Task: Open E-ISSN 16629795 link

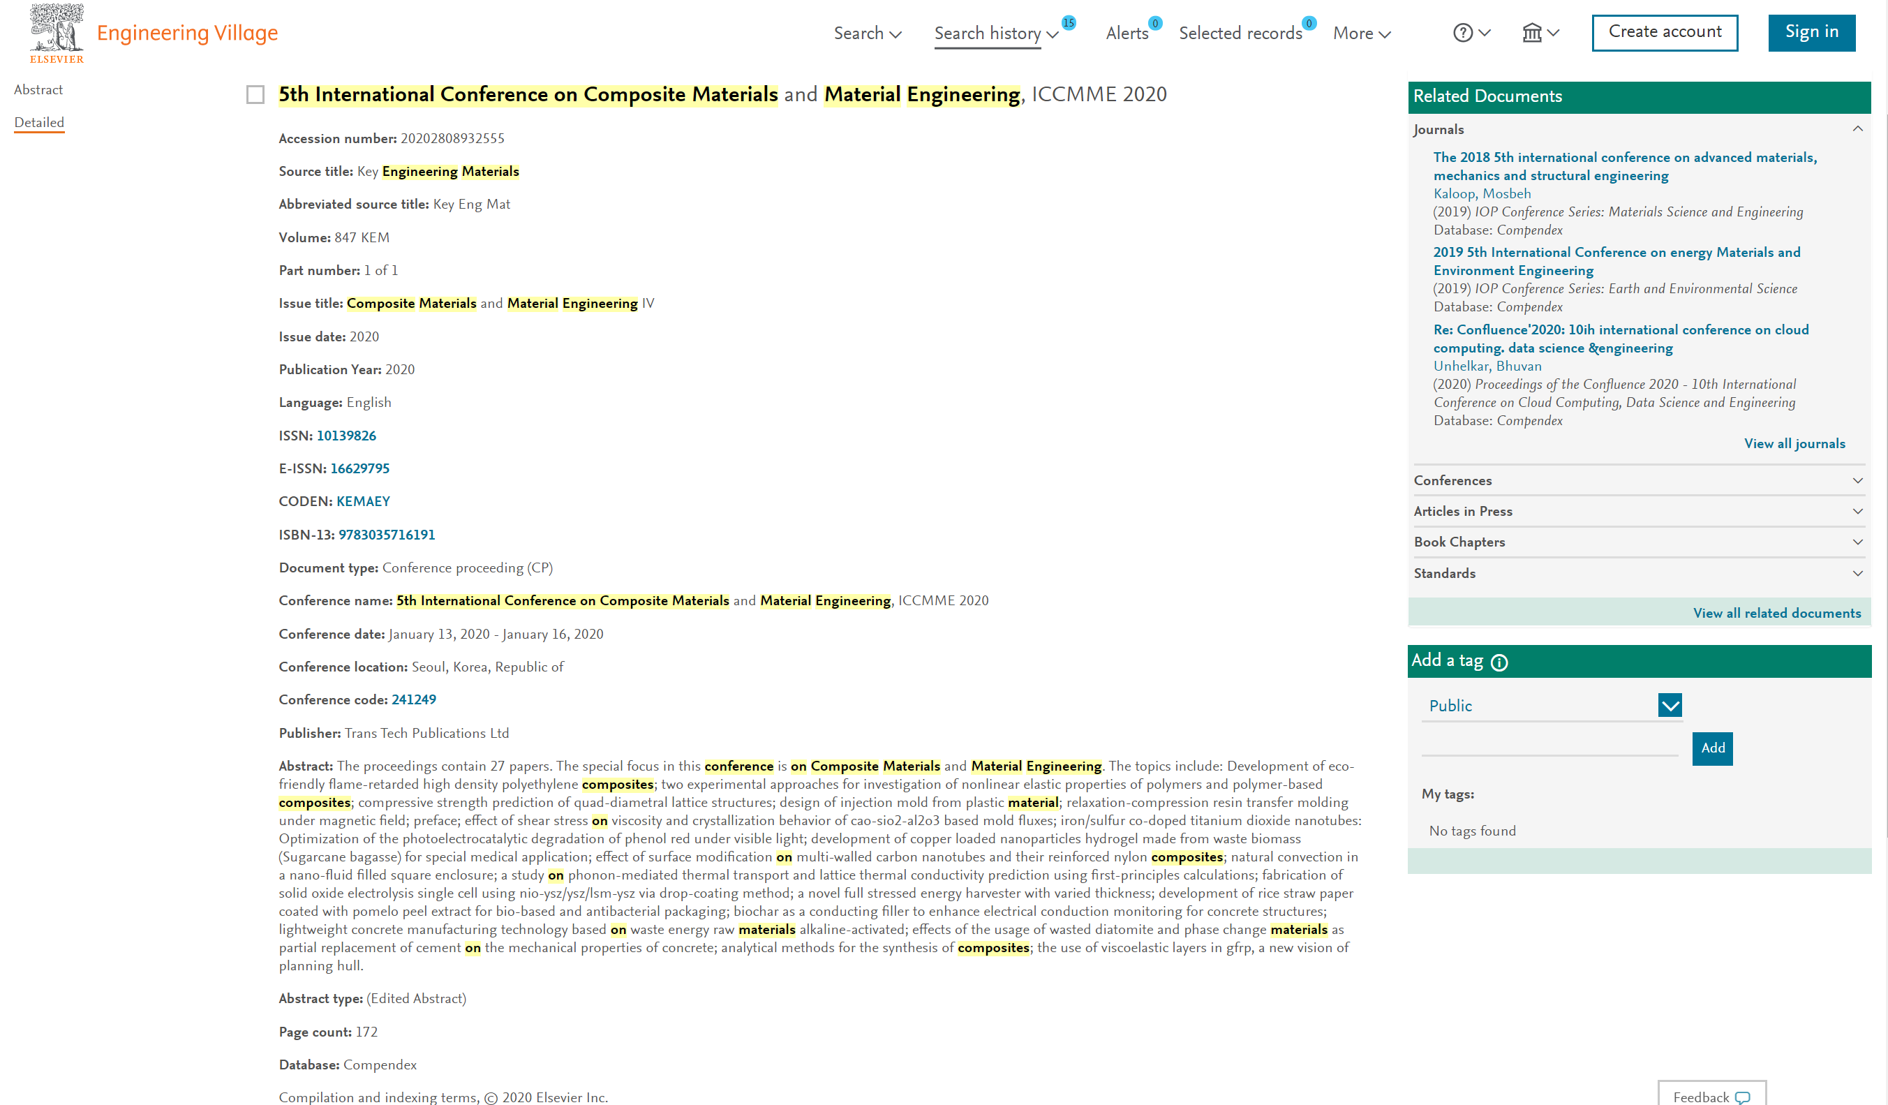Action: click(x=359, y=468)
